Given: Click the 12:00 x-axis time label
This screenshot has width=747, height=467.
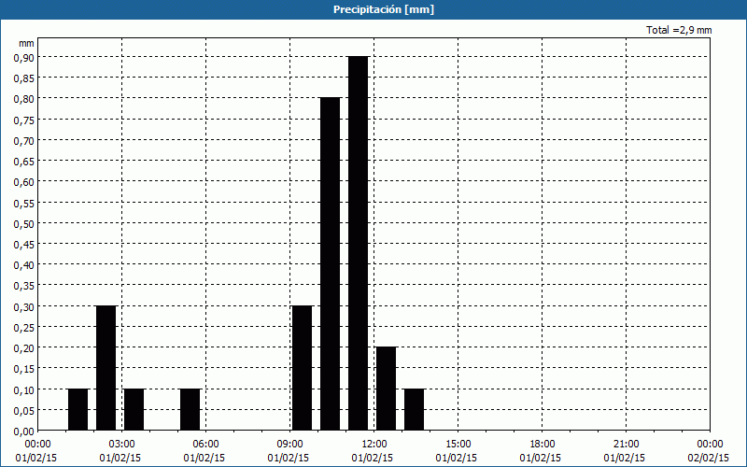Looking at the screenshot, I should coord(374,445).
